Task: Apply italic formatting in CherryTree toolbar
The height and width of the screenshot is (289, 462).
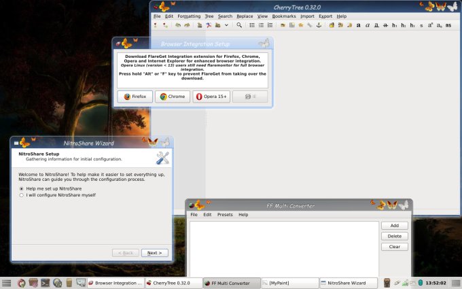Action: [x=368, y=25]
